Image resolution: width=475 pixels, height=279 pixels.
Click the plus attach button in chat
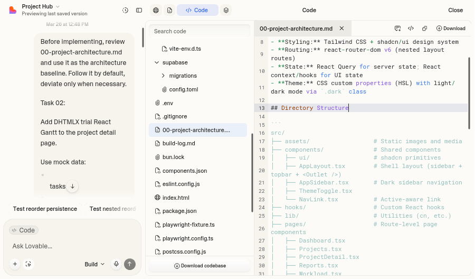click(15, 264)
